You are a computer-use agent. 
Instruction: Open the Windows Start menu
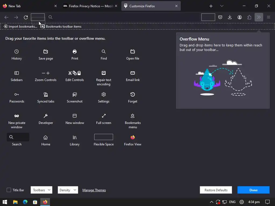(x=5, y=202)
